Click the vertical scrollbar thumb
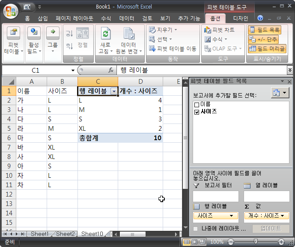 click(x=185, y=138)
